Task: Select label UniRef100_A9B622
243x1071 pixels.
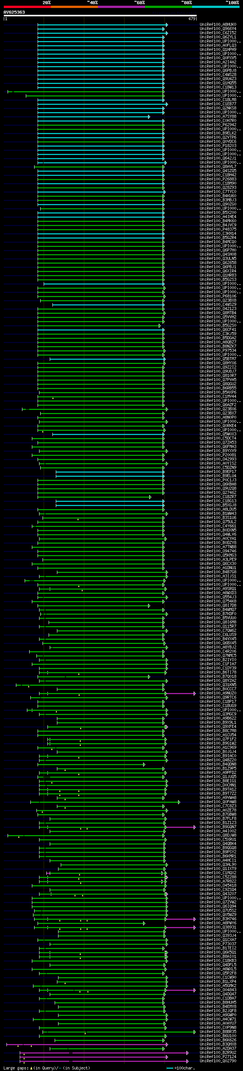Action: click(218, 718)
